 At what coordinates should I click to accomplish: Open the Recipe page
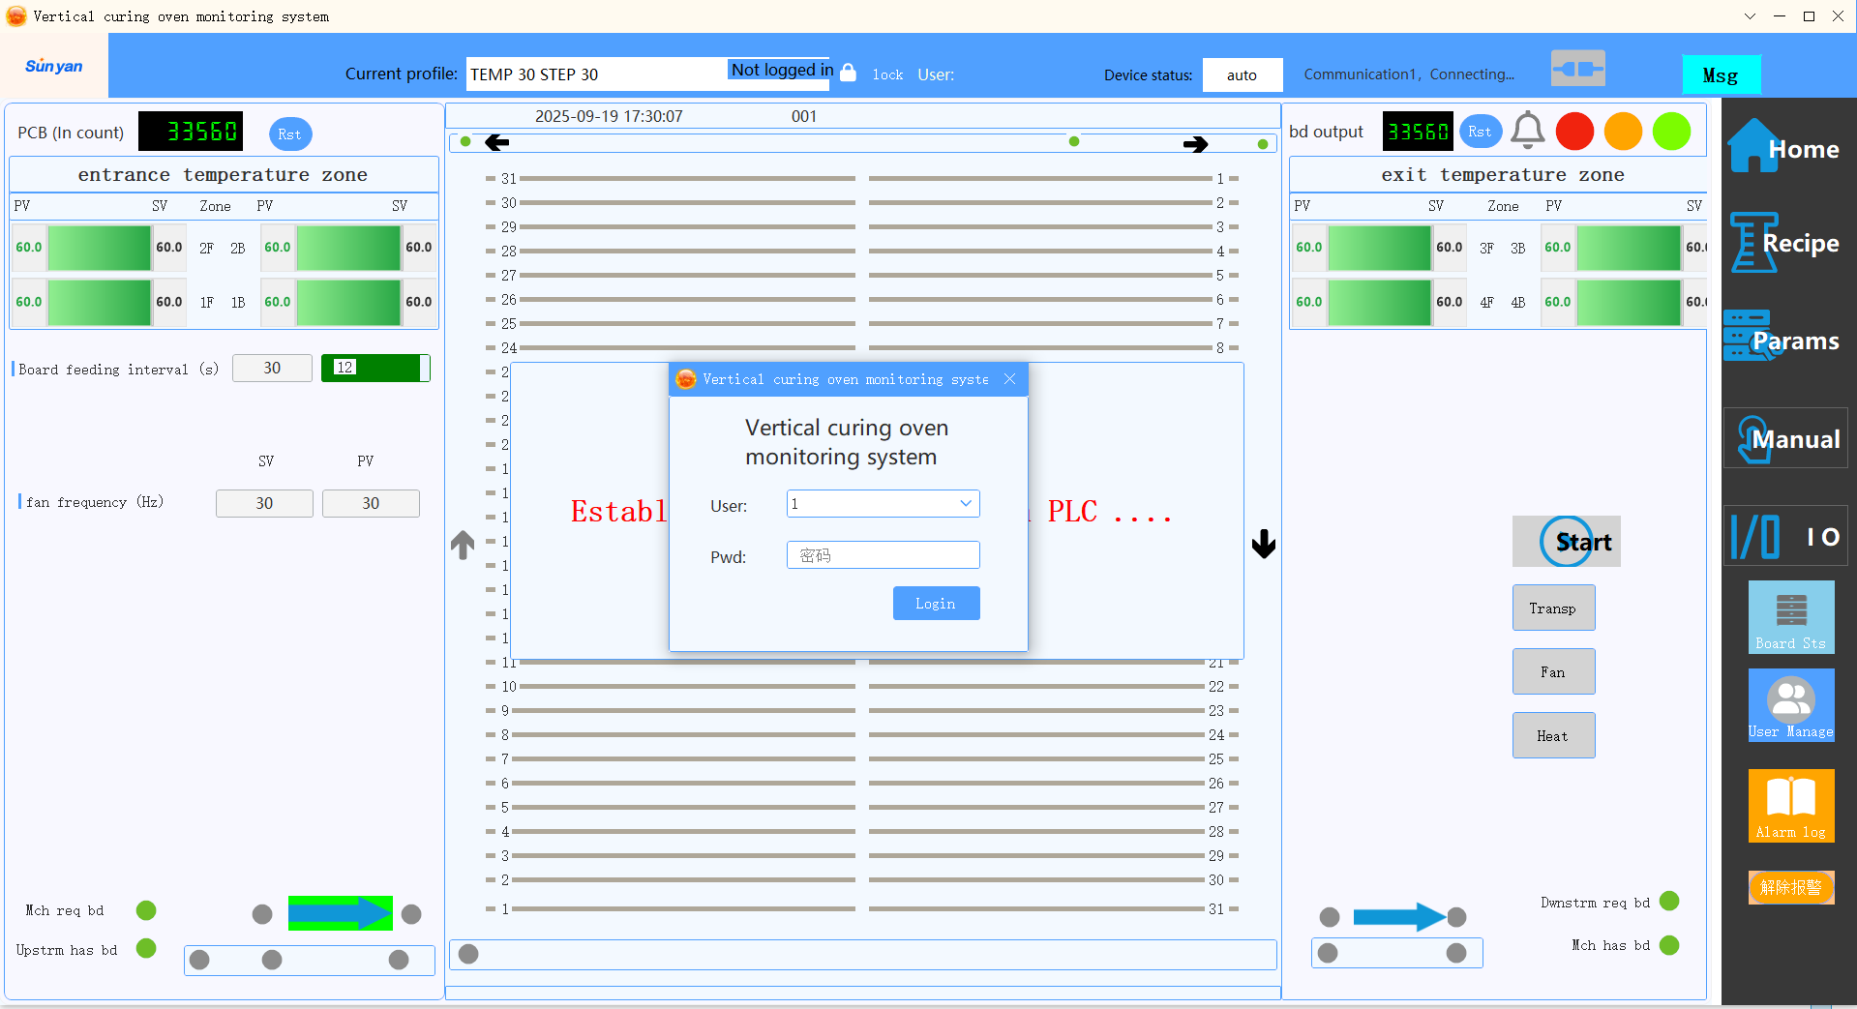click(x=1783, y=243)
